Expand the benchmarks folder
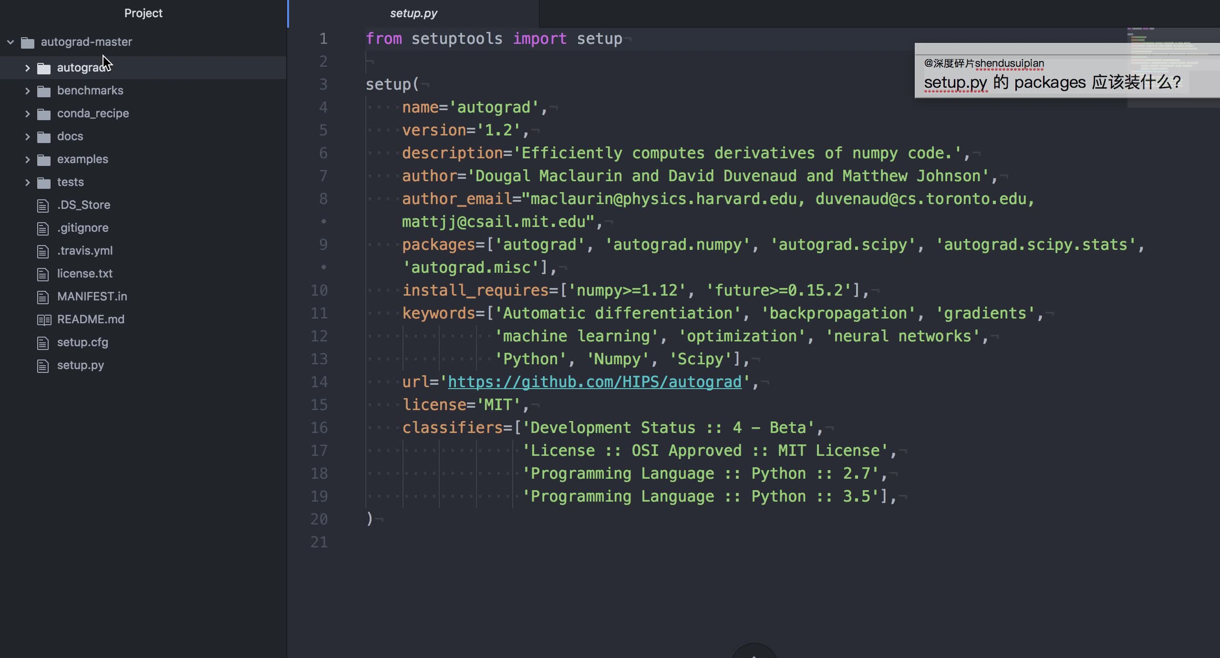1220x658 pixels. coord(27,90)
